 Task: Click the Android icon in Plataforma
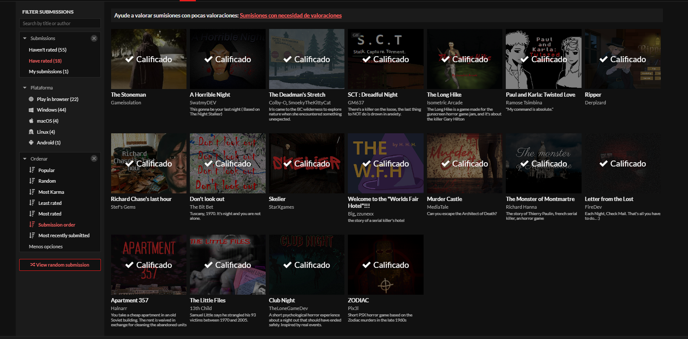pos(31,143)
